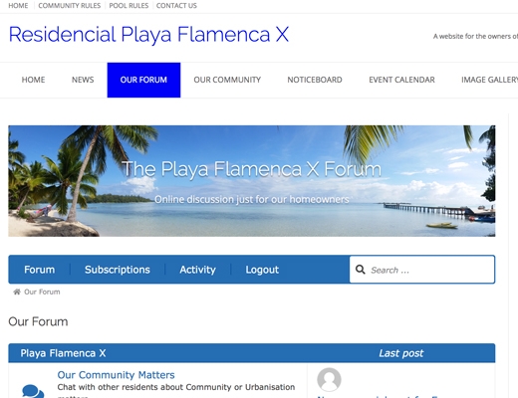This screenshot has height=398, width=518.
Task: Open OUR COMMUNITY menu item
Action: click(x=227, y=80)
